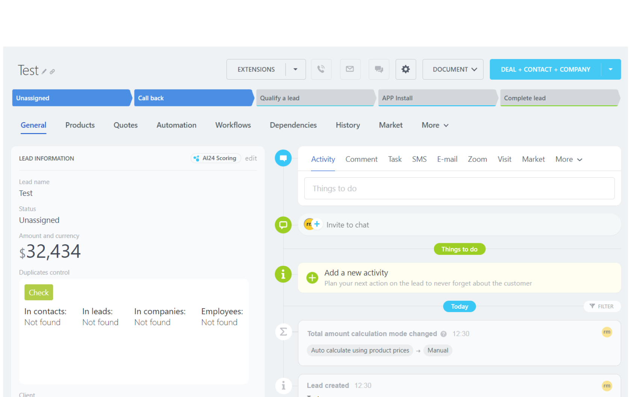Open the timeline Filter button

(x=602, y=306)
